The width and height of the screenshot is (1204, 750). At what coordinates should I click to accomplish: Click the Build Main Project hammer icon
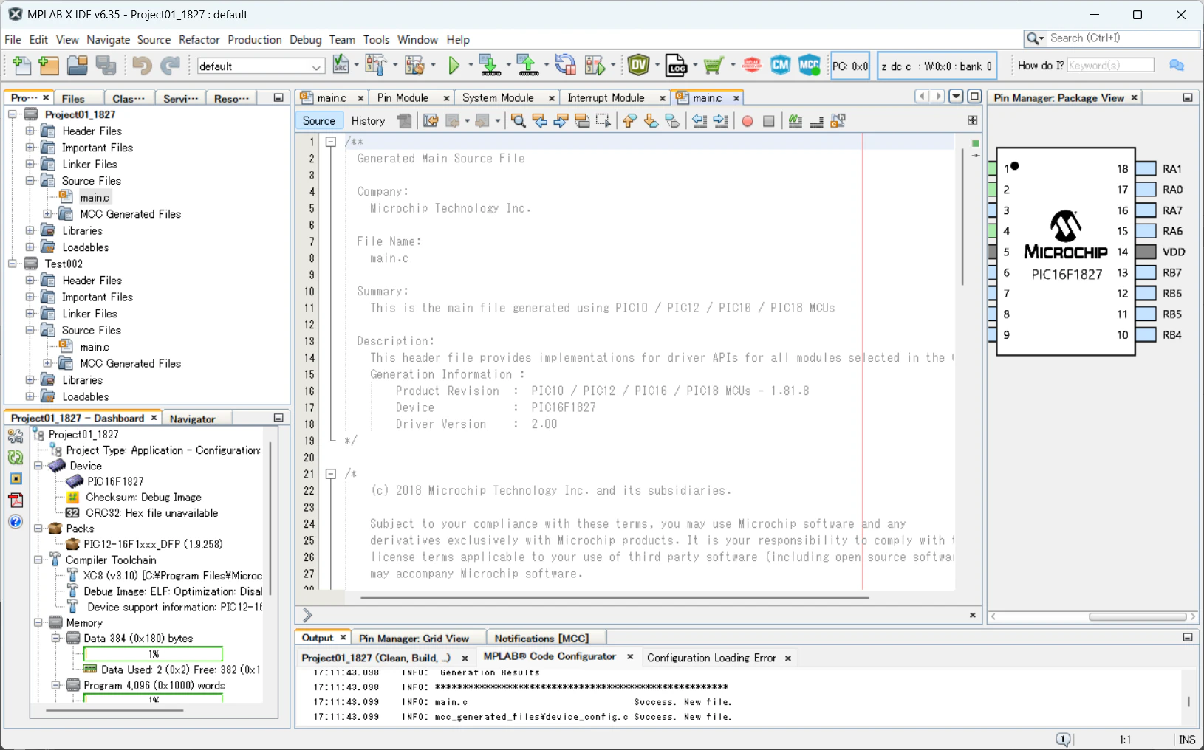[376, 66]
